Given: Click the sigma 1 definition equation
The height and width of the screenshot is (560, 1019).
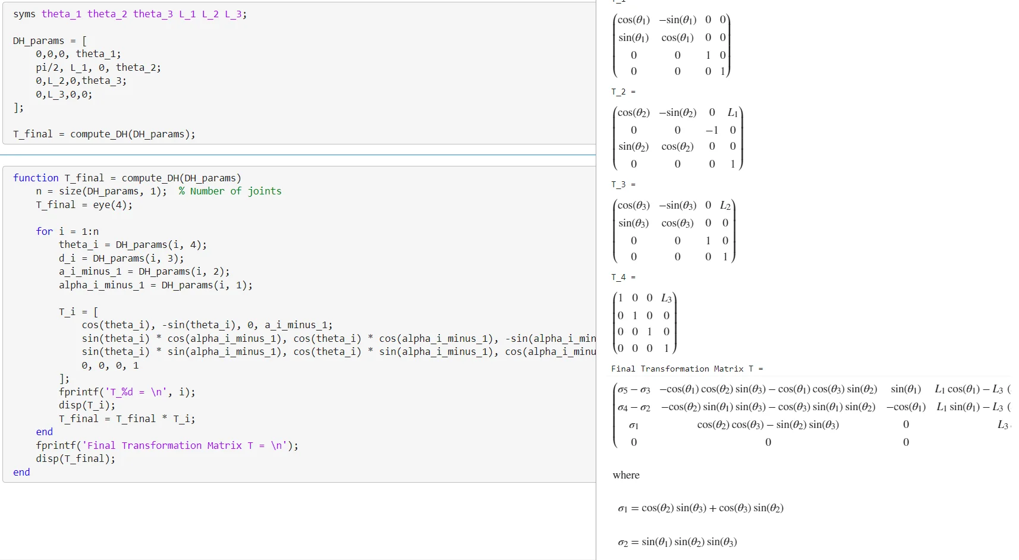Looking at the screenshot, I should point(700,508).
